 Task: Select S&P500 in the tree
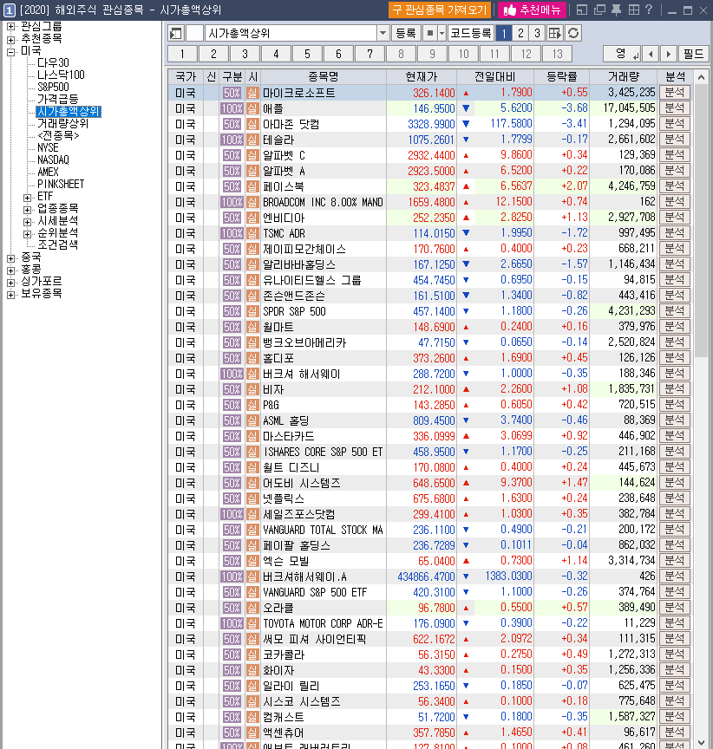(x=53, y=87)
